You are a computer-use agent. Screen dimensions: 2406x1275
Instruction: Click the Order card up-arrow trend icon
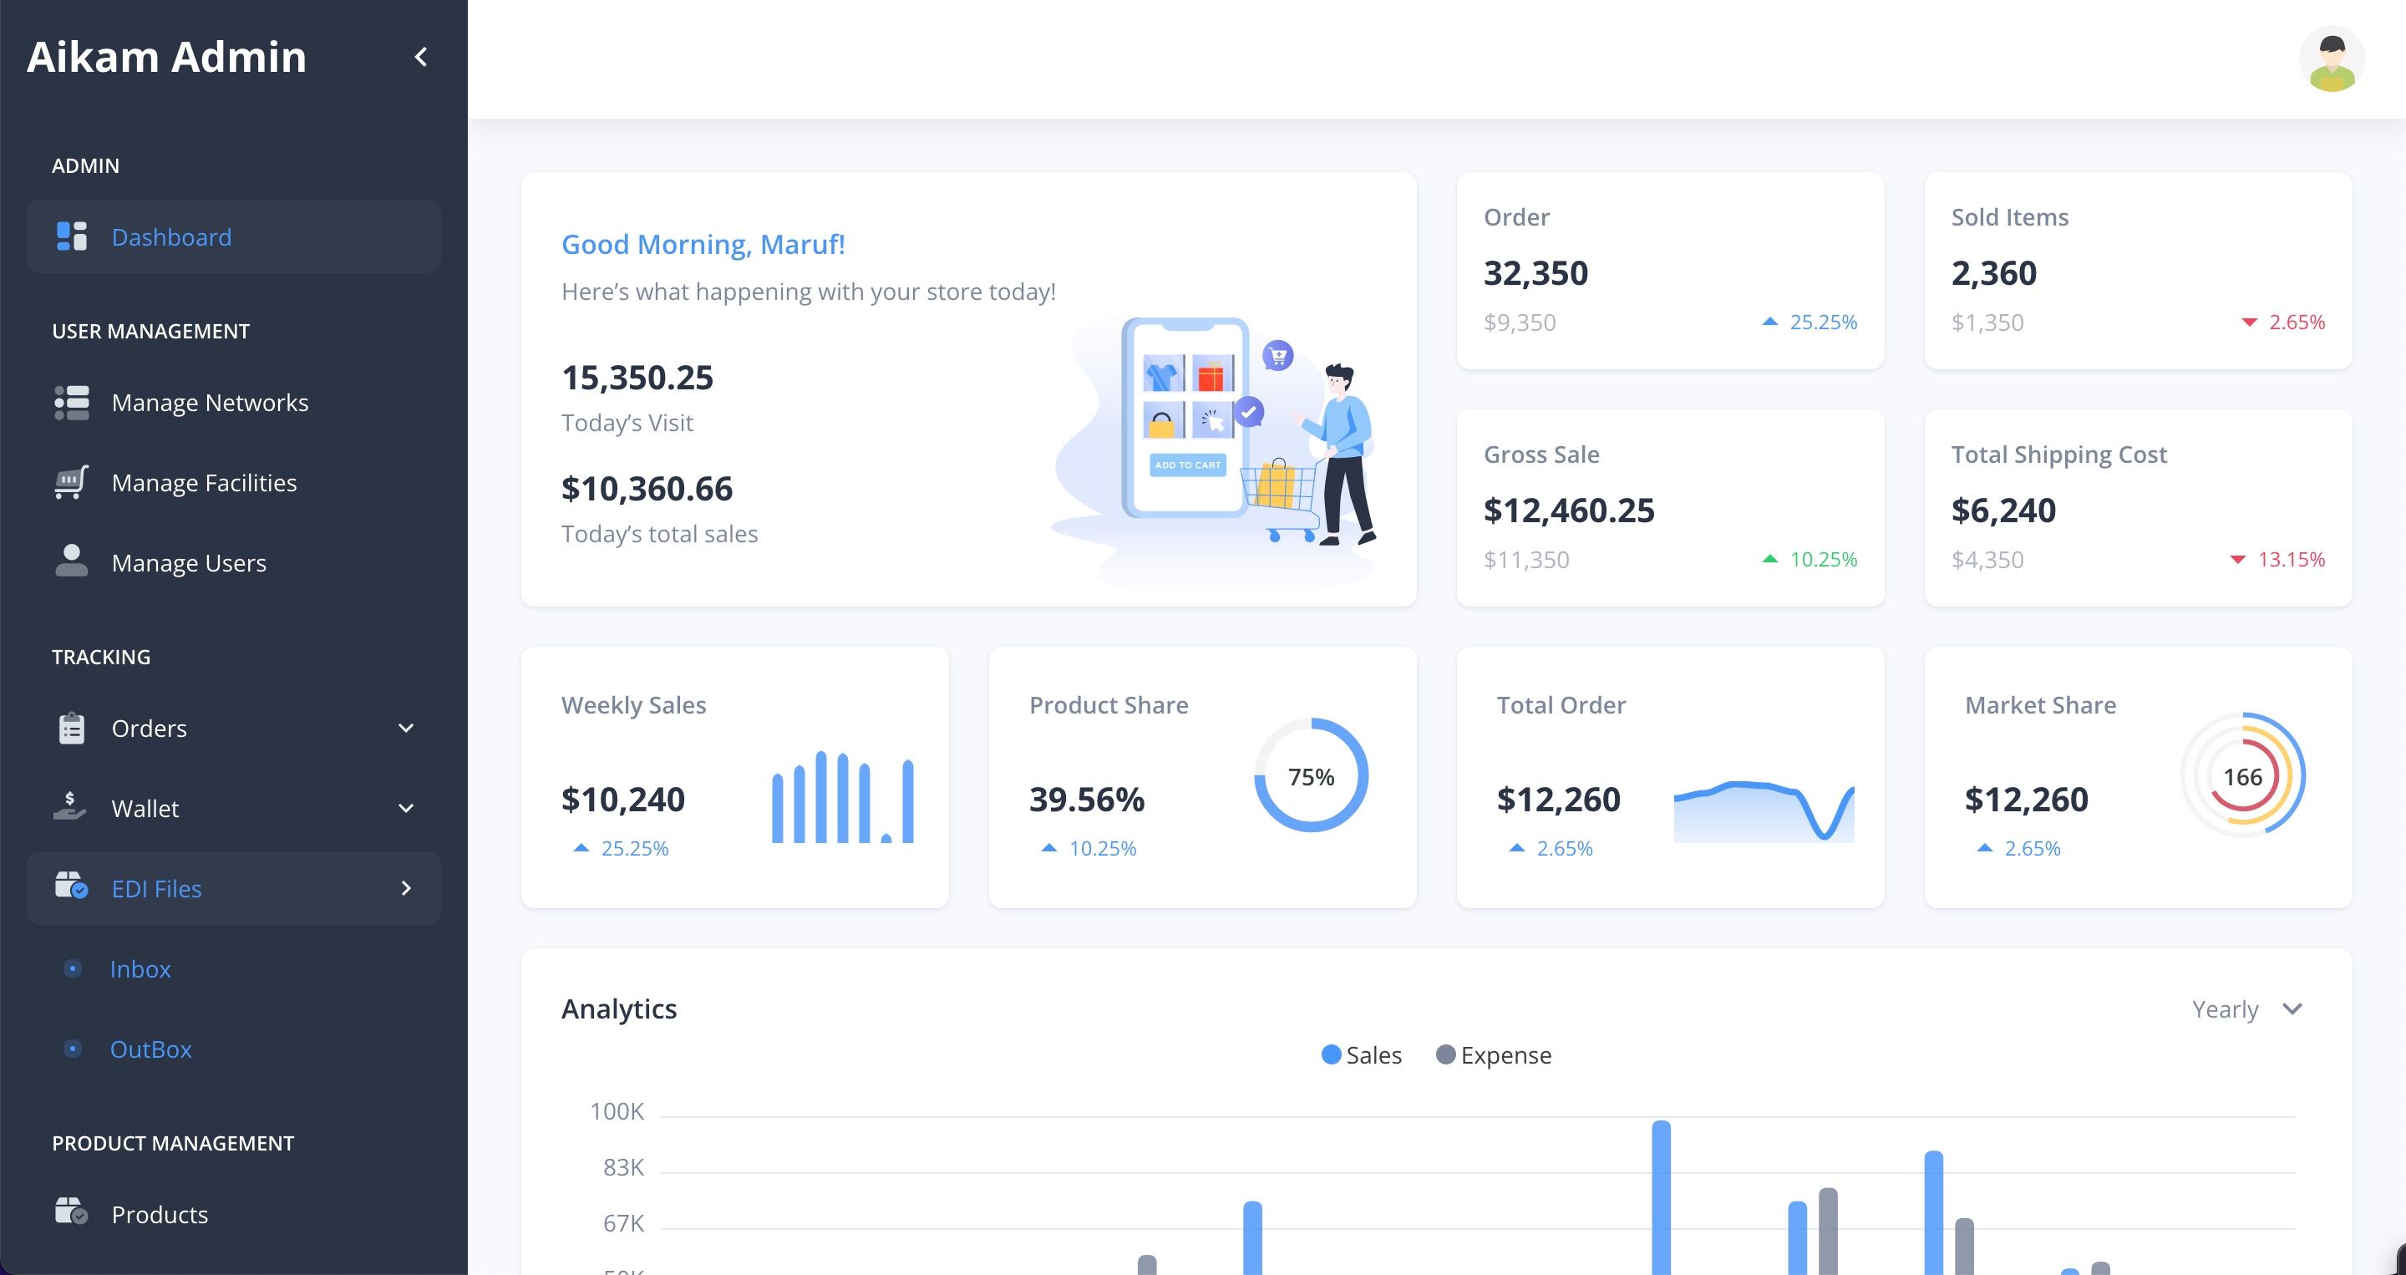click(1770, 322)
